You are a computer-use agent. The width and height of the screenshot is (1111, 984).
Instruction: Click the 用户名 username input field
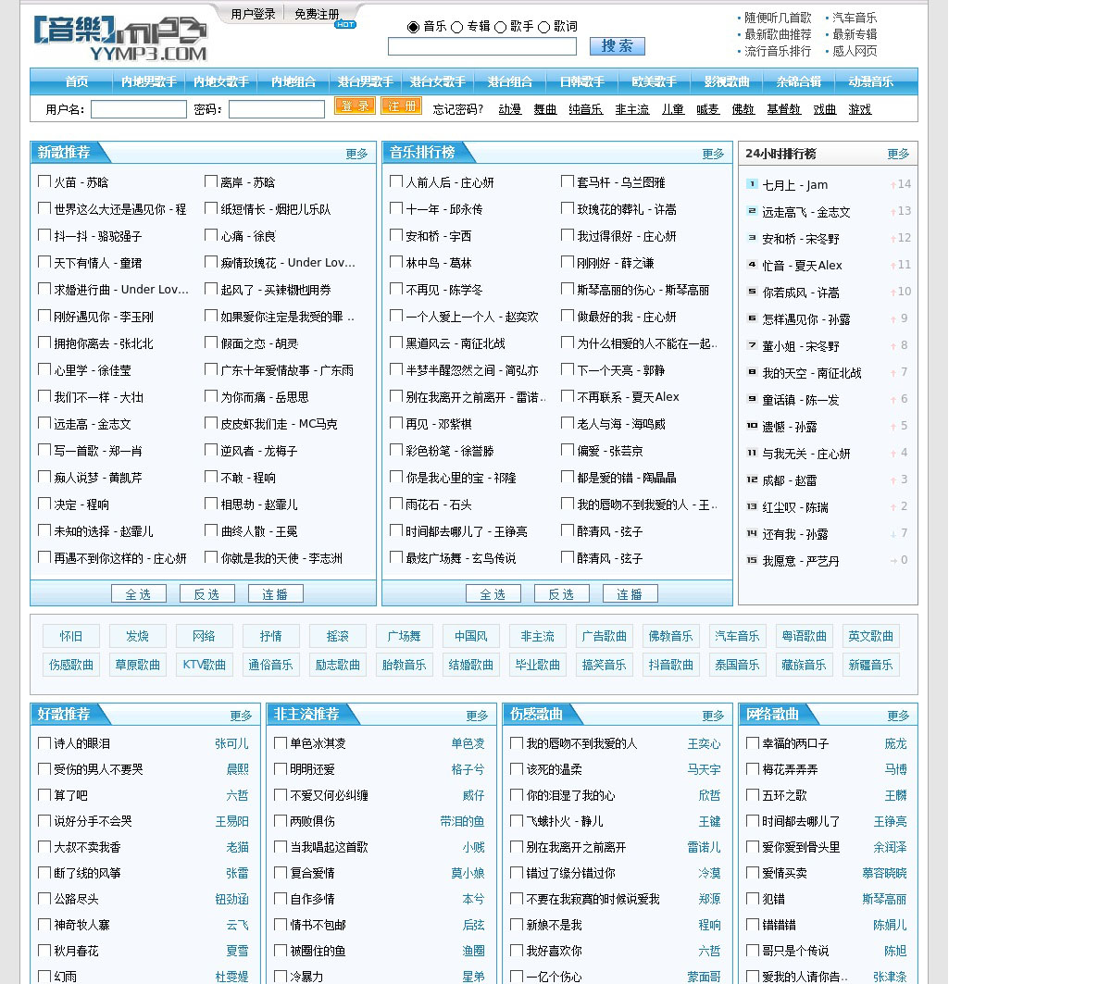click(139, 109)
